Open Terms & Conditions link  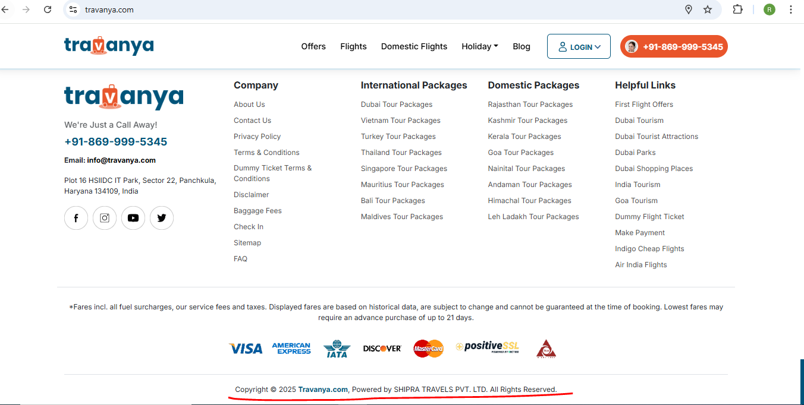tap(266, 153)
